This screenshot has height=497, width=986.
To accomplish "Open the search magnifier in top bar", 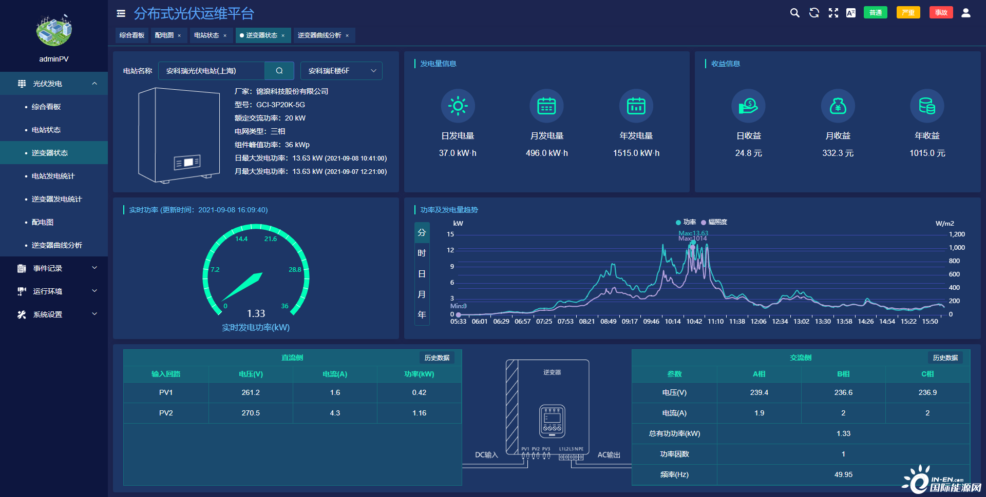I will [x=794, y=13].
